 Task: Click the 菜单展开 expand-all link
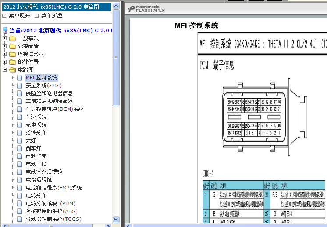tap(19, 16)
